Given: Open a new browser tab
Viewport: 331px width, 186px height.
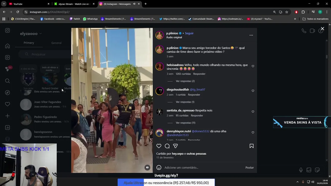Looking at the screenshot, I should point(146,4).
